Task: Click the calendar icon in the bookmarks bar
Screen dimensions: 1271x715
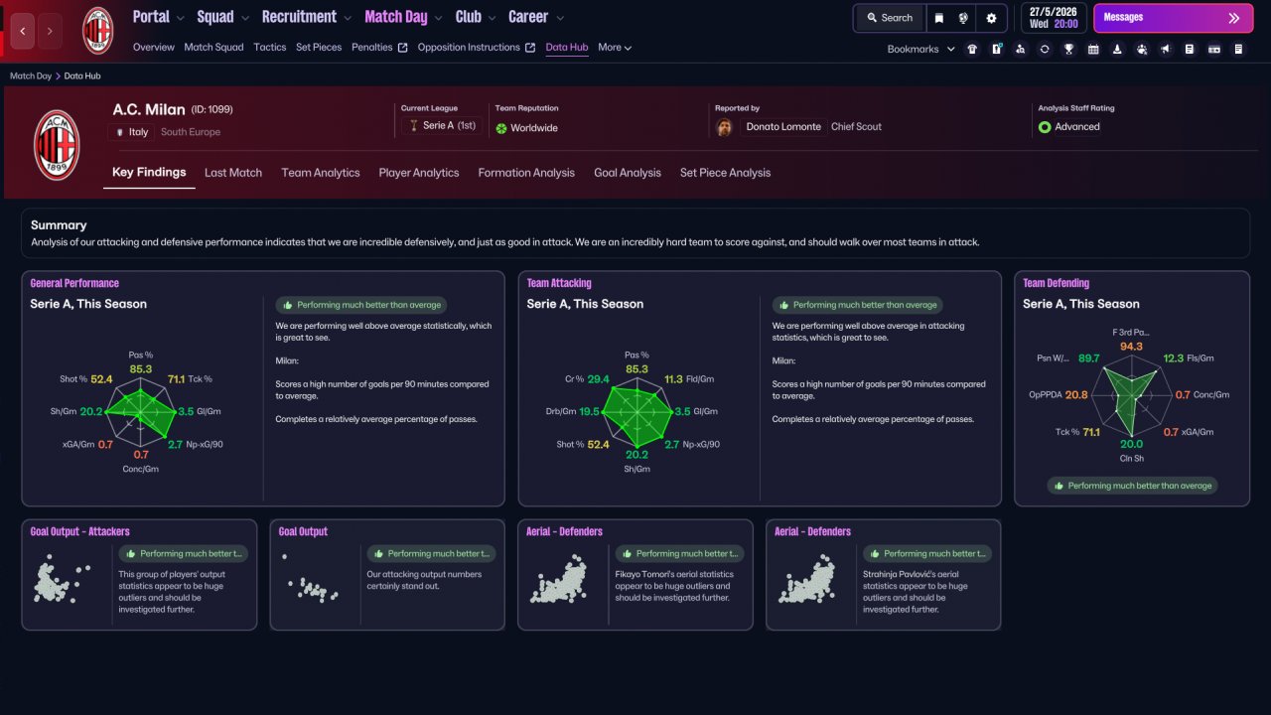Action: click(1093, 49)
